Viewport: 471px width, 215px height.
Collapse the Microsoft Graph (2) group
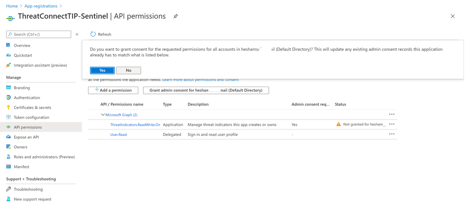[103, 114]
